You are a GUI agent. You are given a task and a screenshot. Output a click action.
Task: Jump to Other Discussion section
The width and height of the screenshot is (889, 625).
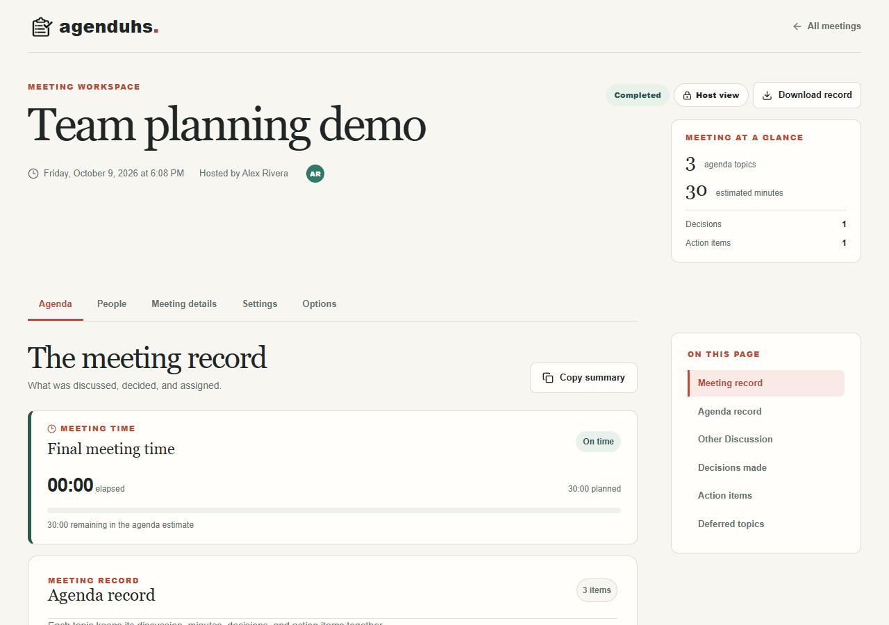[766, 440]
